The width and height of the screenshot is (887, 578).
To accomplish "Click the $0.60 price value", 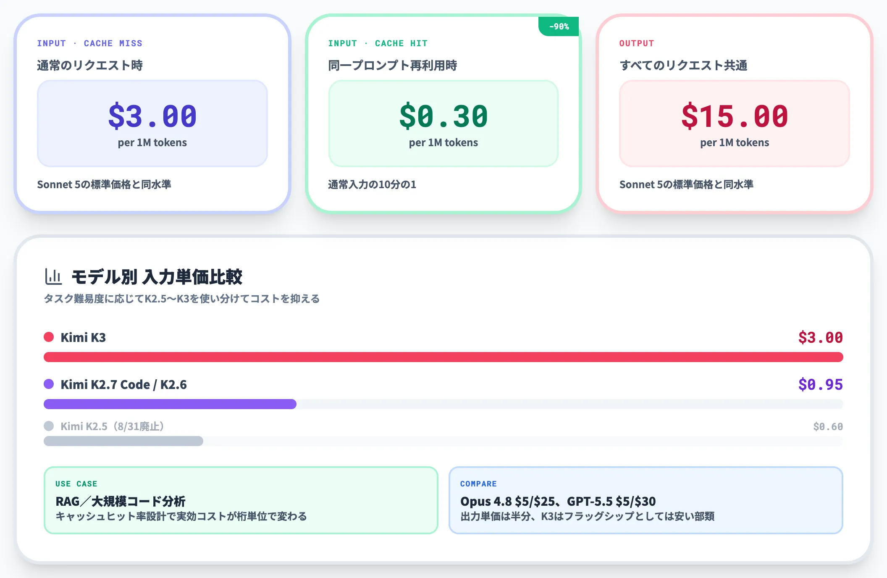I will pyautogui.click(x=828, y=426).
